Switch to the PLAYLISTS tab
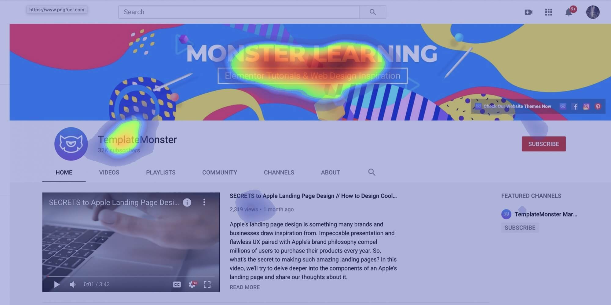The width and height of the screenshot is (611, 305). click(161, 172)
